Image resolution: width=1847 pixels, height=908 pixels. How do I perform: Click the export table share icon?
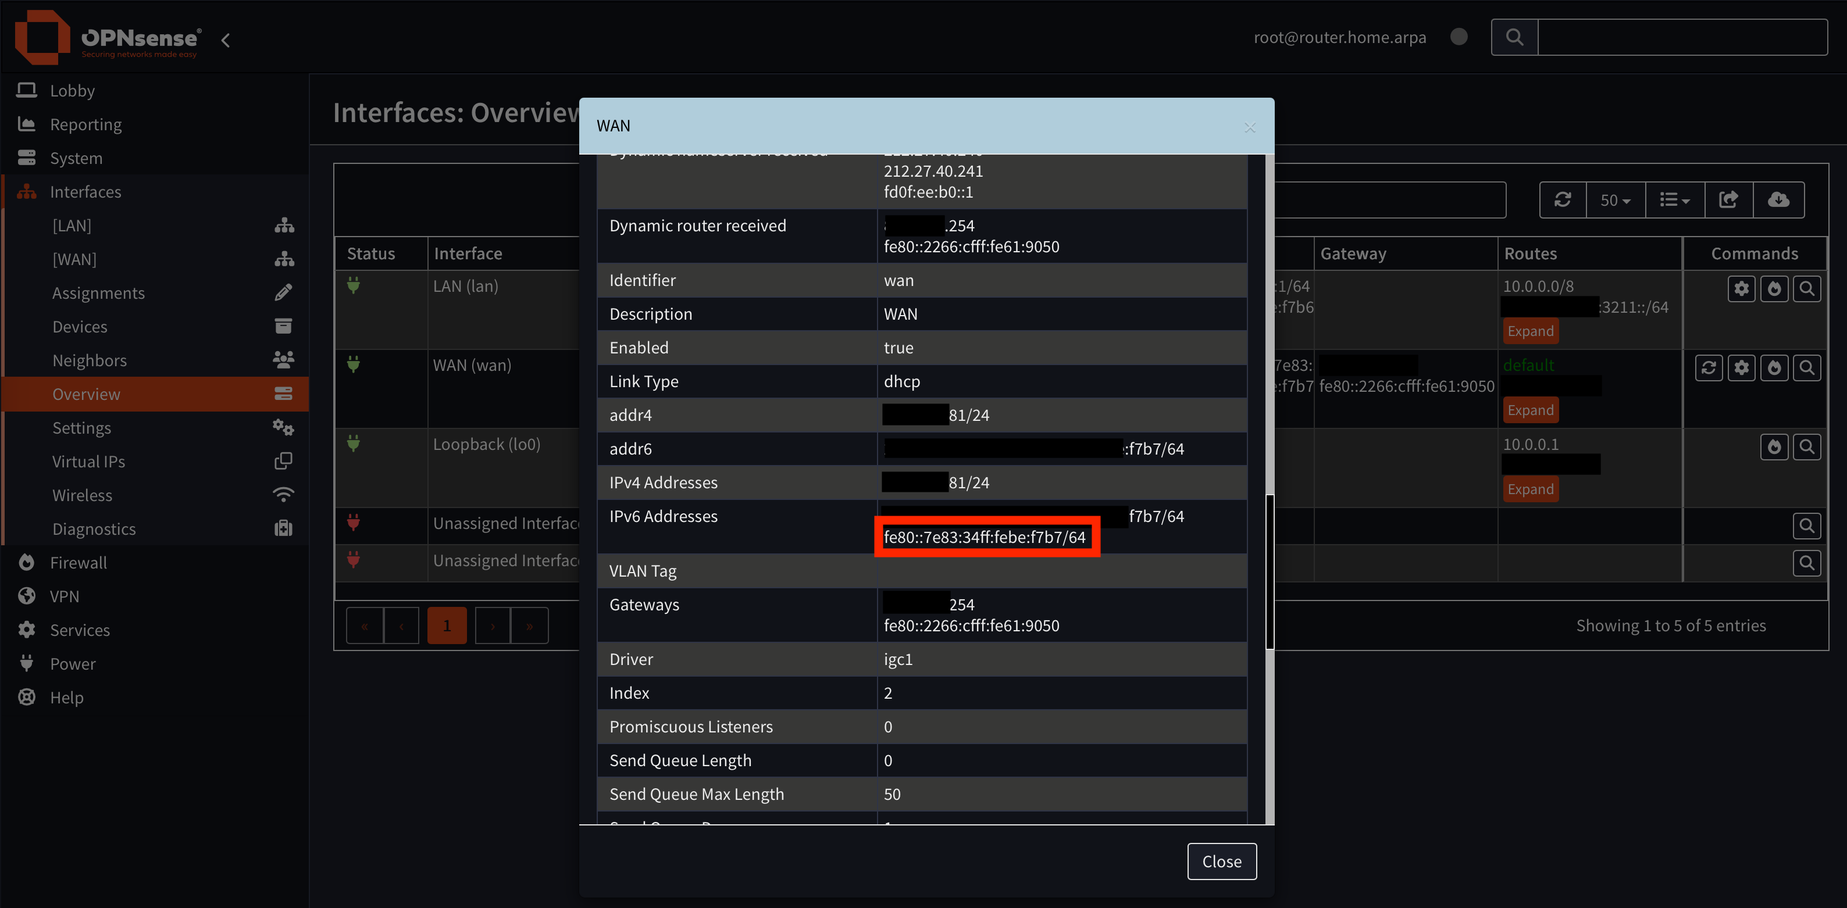click(x=1728, y=200)
